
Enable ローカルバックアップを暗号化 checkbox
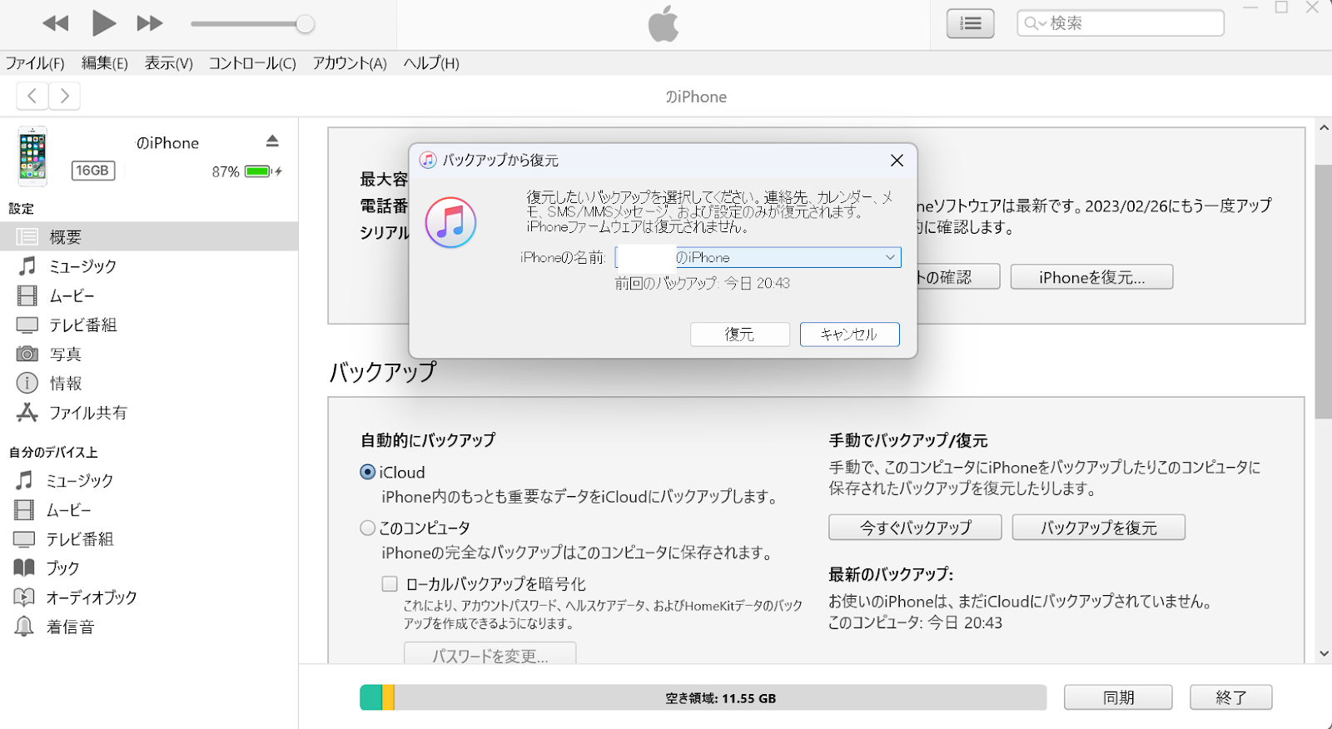(x=390, y=583)
